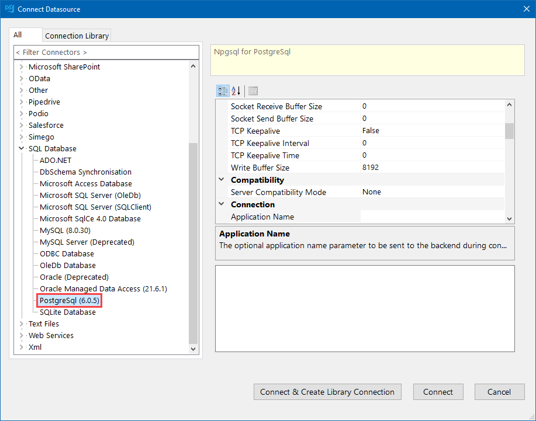Select Oracle (Deprecated) connector
The width and height of the screenshot is (536, 421).
74,277
